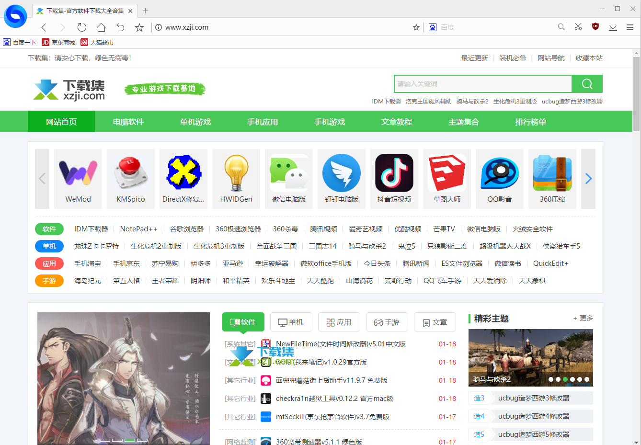Open 单机游戏 navigation tab
Screen dimensions: 641x445
pyautogui.click(x=195, y=122)
